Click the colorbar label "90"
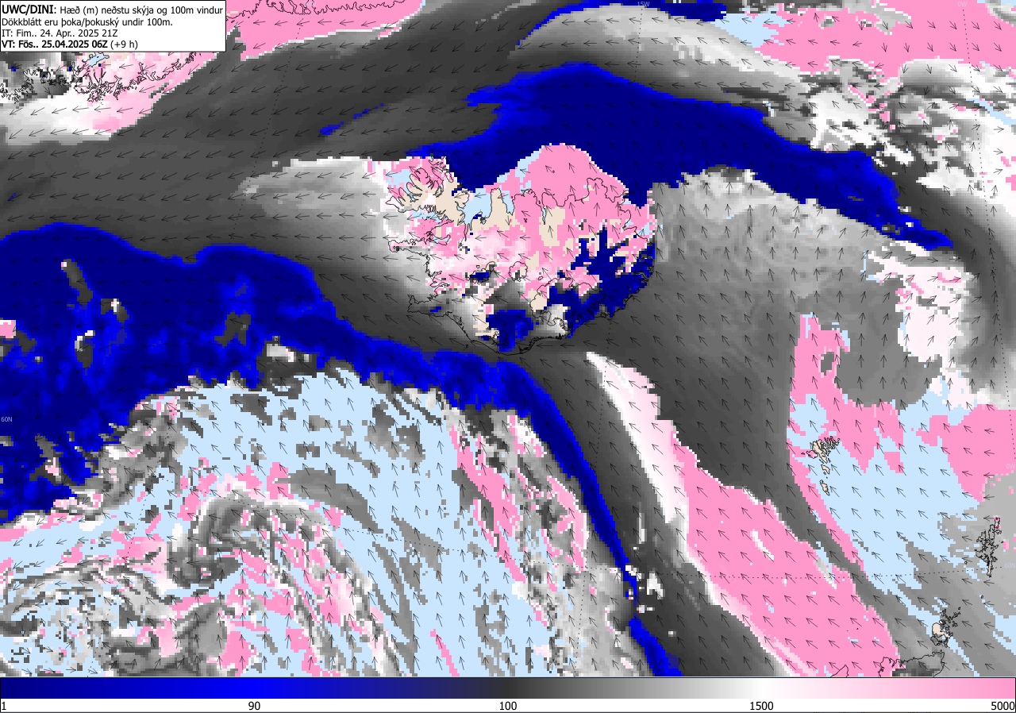The height and width of the screenshot is (713, 1016). 254,706
